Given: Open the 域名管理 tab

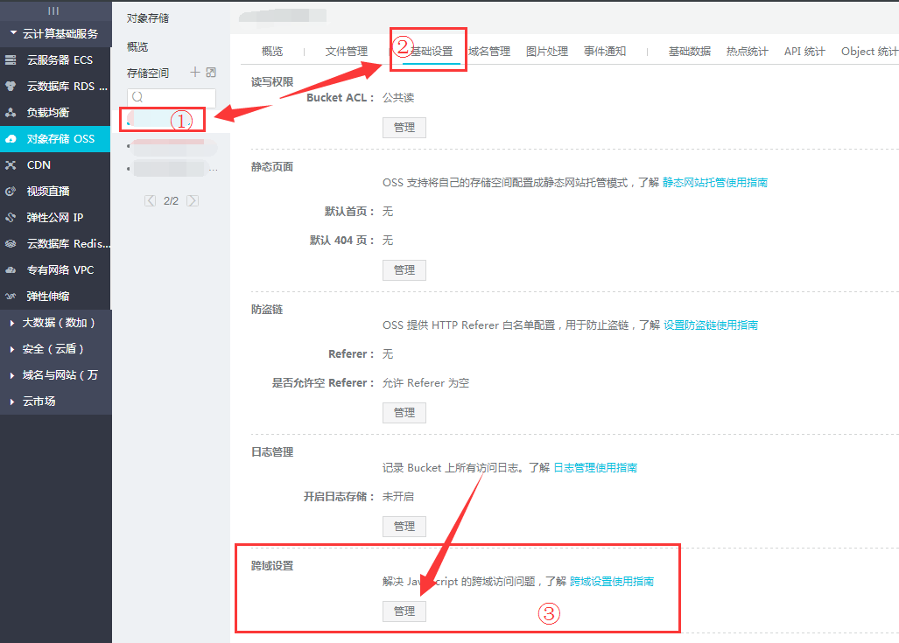Looking at the screenshot, I should [x=489, y=52].
